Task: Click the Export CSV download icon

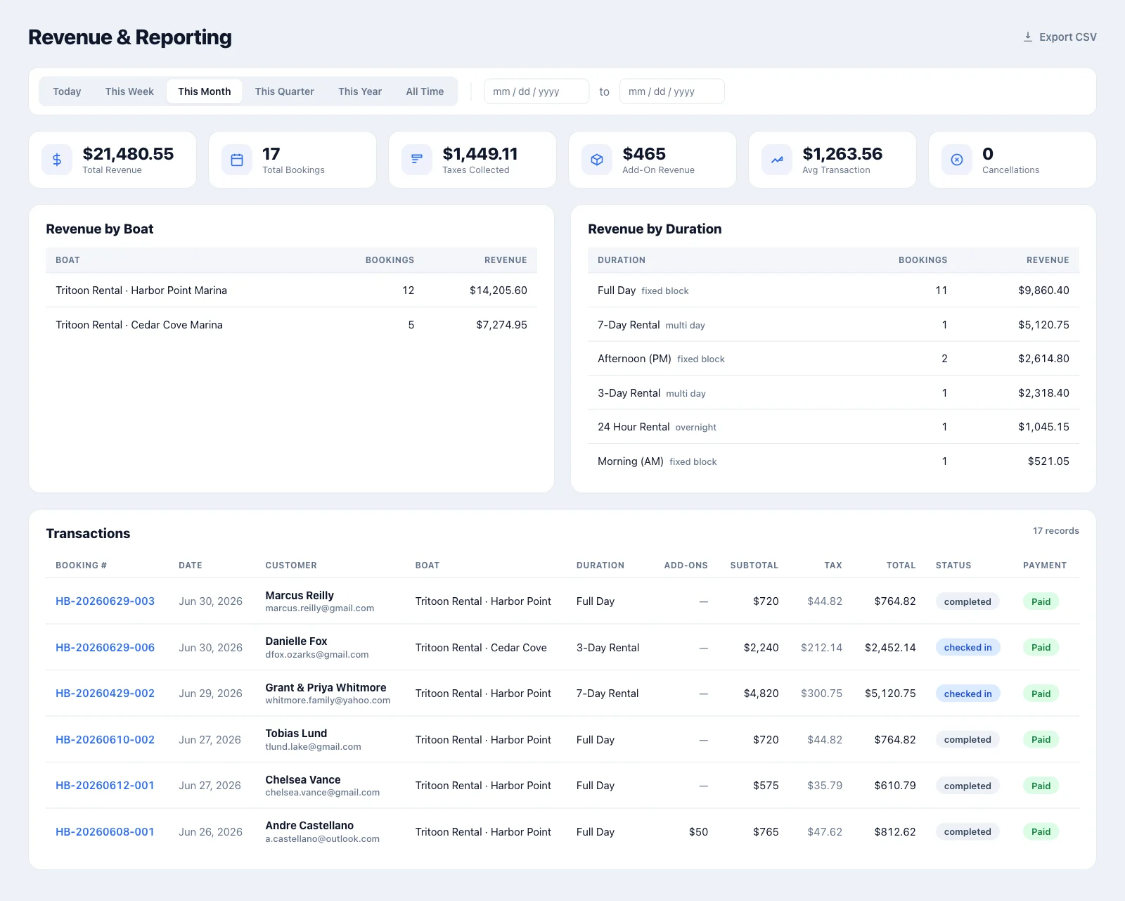Action: pos(1028,37)
